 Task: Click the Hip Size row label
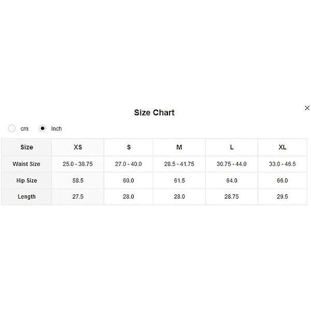26,180
